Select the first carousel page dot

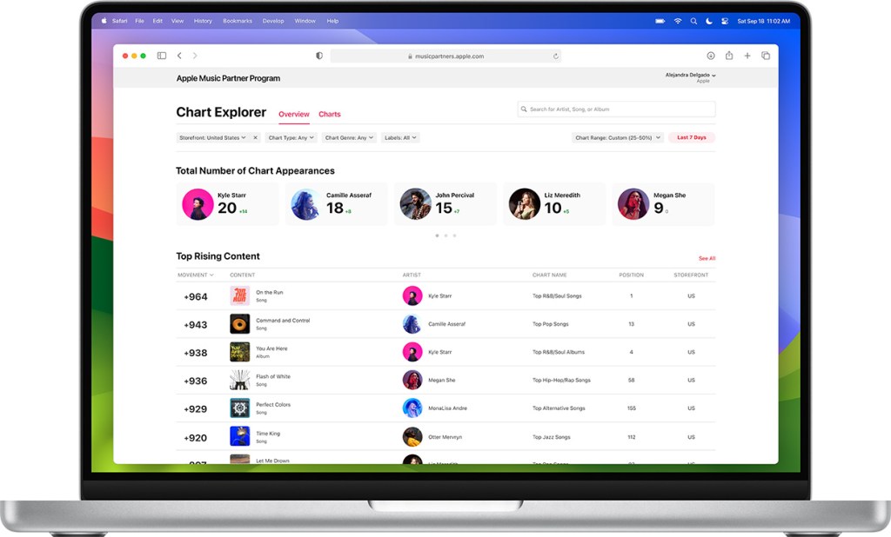(x=437, y=235)
